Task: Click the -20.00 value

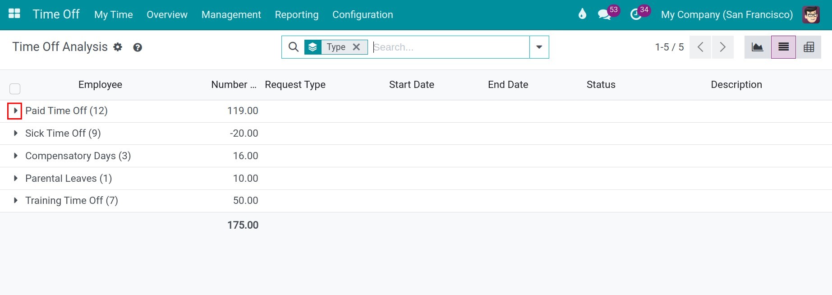Action: point(244,133)
